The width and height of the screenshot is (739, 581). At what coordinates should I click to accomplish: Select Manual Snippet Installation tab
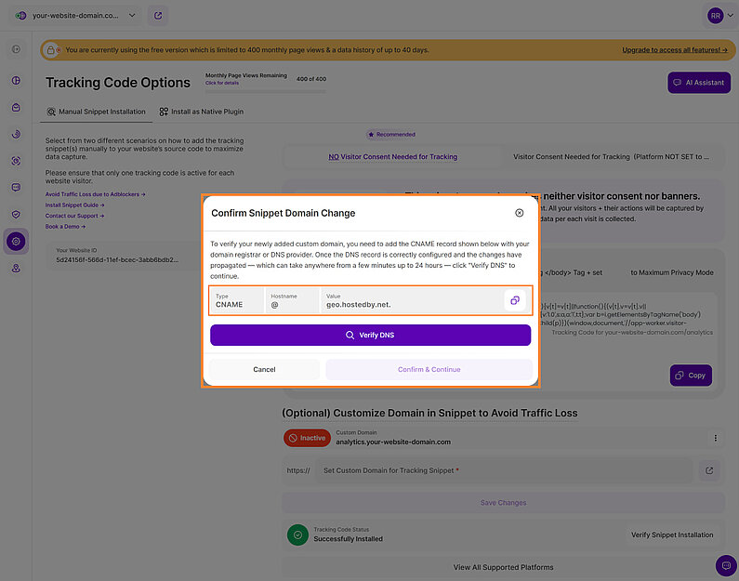pyautogui.click(x=96, y=112)
